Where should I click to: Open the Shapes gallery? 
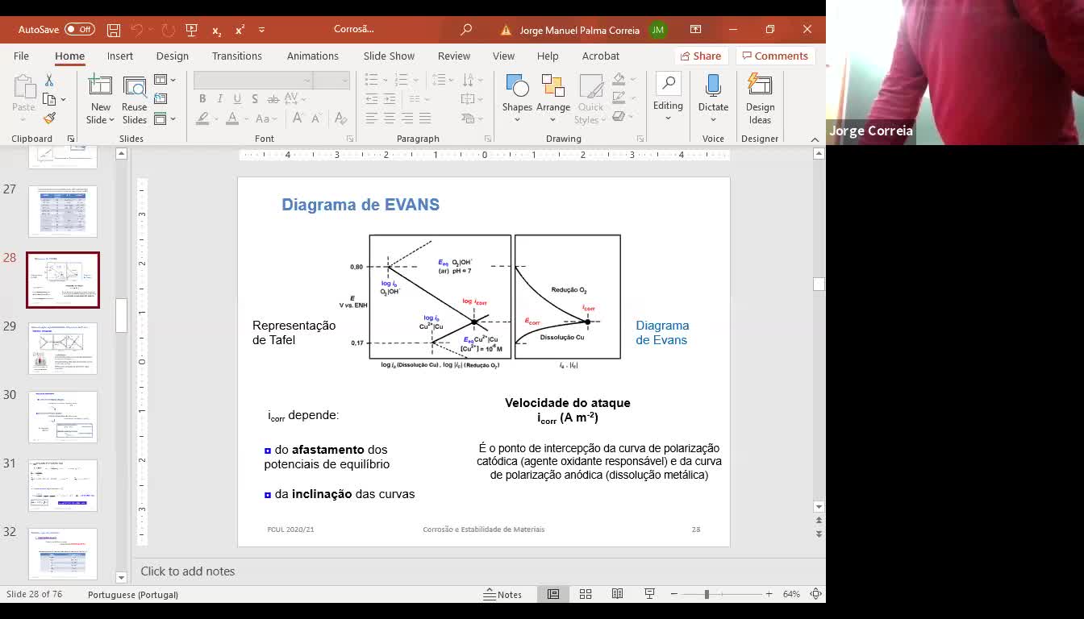517,93
